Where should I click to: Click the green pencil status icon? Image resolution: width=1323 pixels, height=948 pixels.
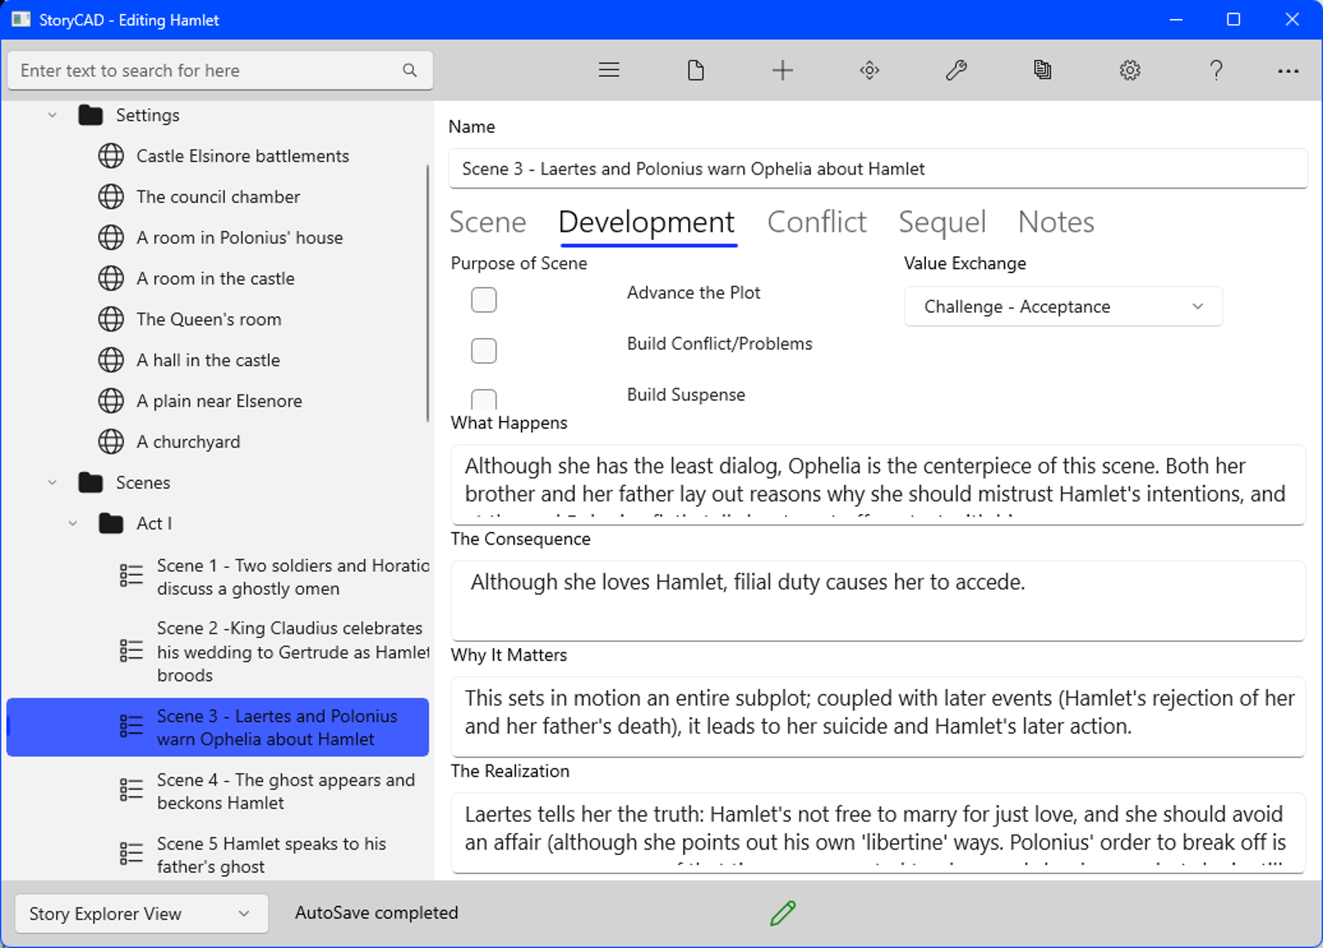783,913
